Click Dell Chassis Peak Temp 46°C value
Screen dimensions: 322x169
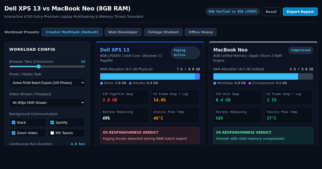pyautogui.click(x=158, y=118)
